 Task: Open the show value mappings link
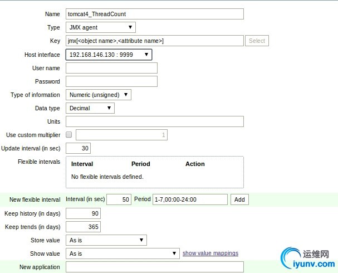coord(210,253)
